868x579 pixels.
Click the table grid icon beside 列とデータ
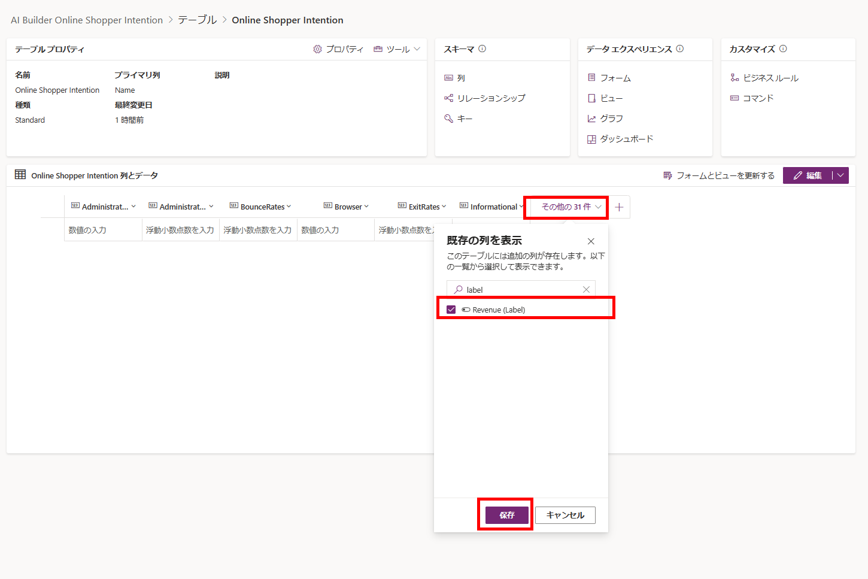coord(20,175)
